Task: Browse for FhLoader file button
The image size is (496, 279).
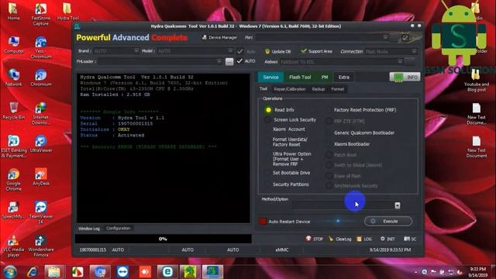Action: point(229,61)
